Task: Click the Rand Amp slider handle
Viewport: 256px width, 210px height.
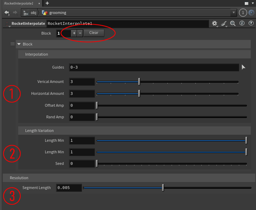Action: [x=97, y=117]
